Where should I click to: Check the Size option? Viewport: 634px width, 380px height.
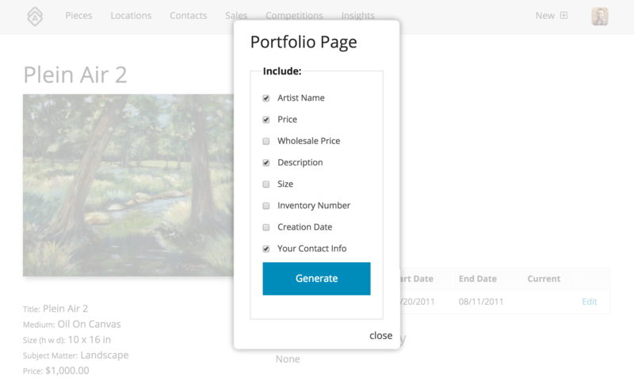(x=266, y=184)
